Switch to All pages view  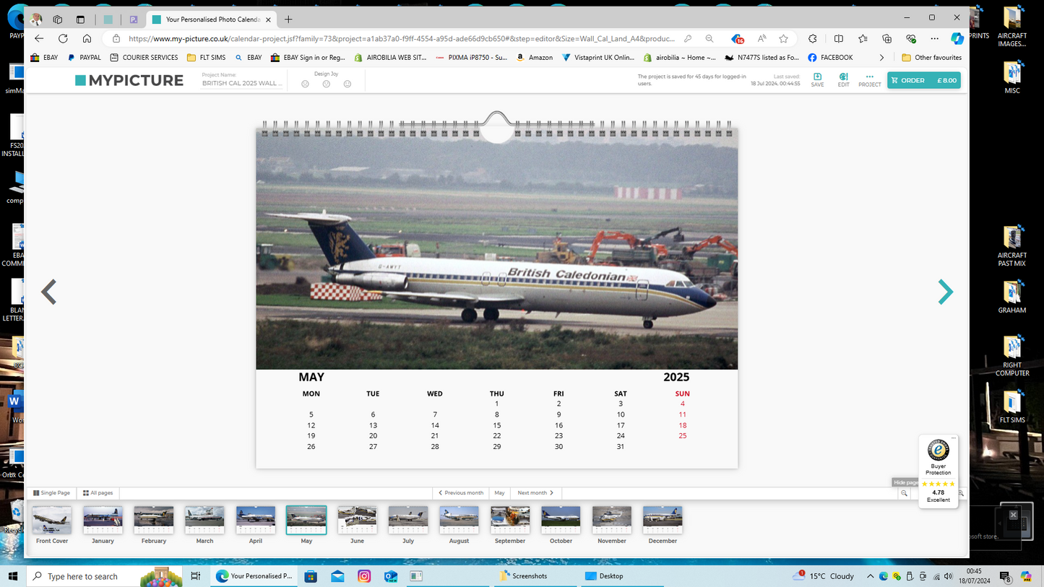pyautogui.click(x=98, y=493)
